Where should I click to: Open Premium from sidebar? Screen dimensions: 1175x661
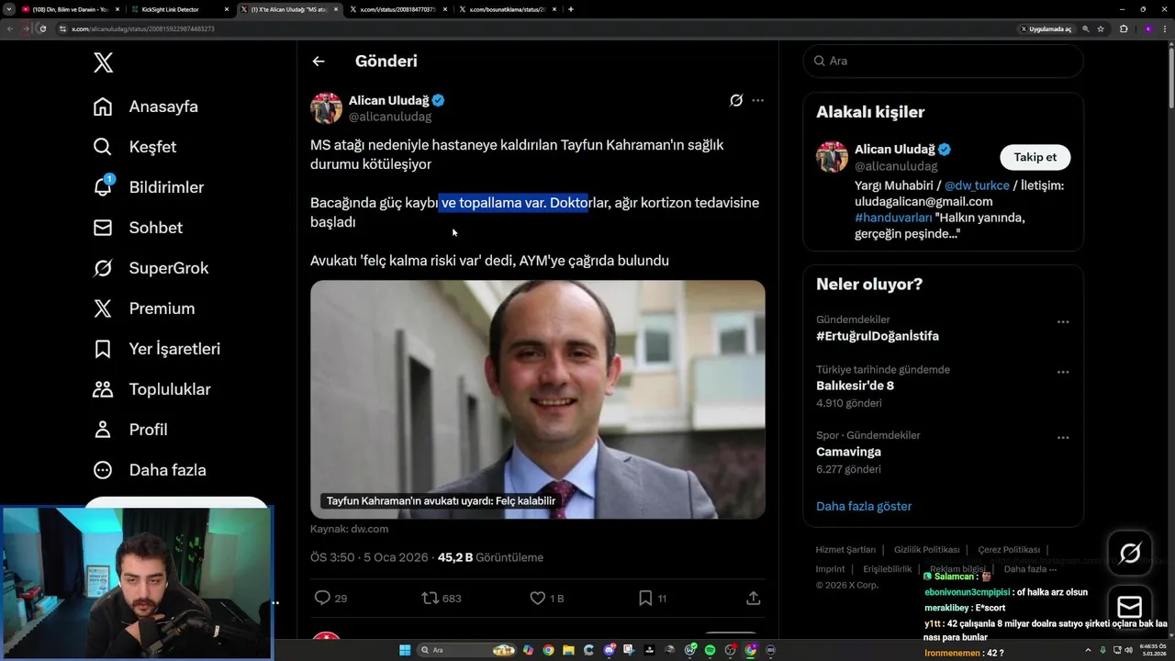[x=144, y=308]
